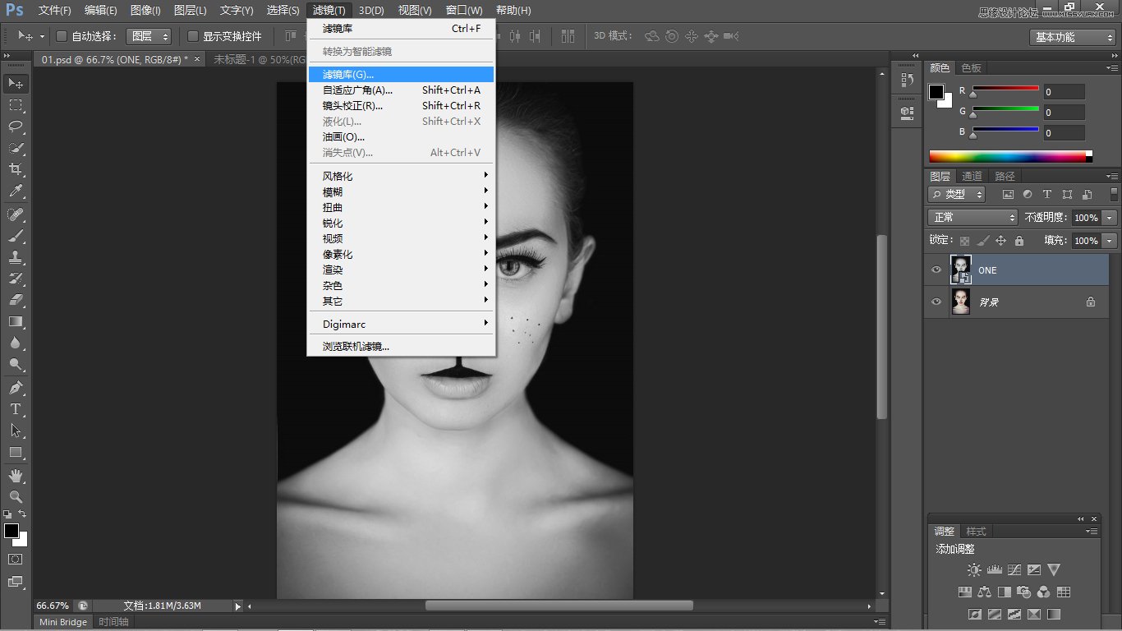Hide the ONE layer visibility eye
The width and height of the screenshot is (1122, 631).
pyautogui.click(x=936, y=270)
